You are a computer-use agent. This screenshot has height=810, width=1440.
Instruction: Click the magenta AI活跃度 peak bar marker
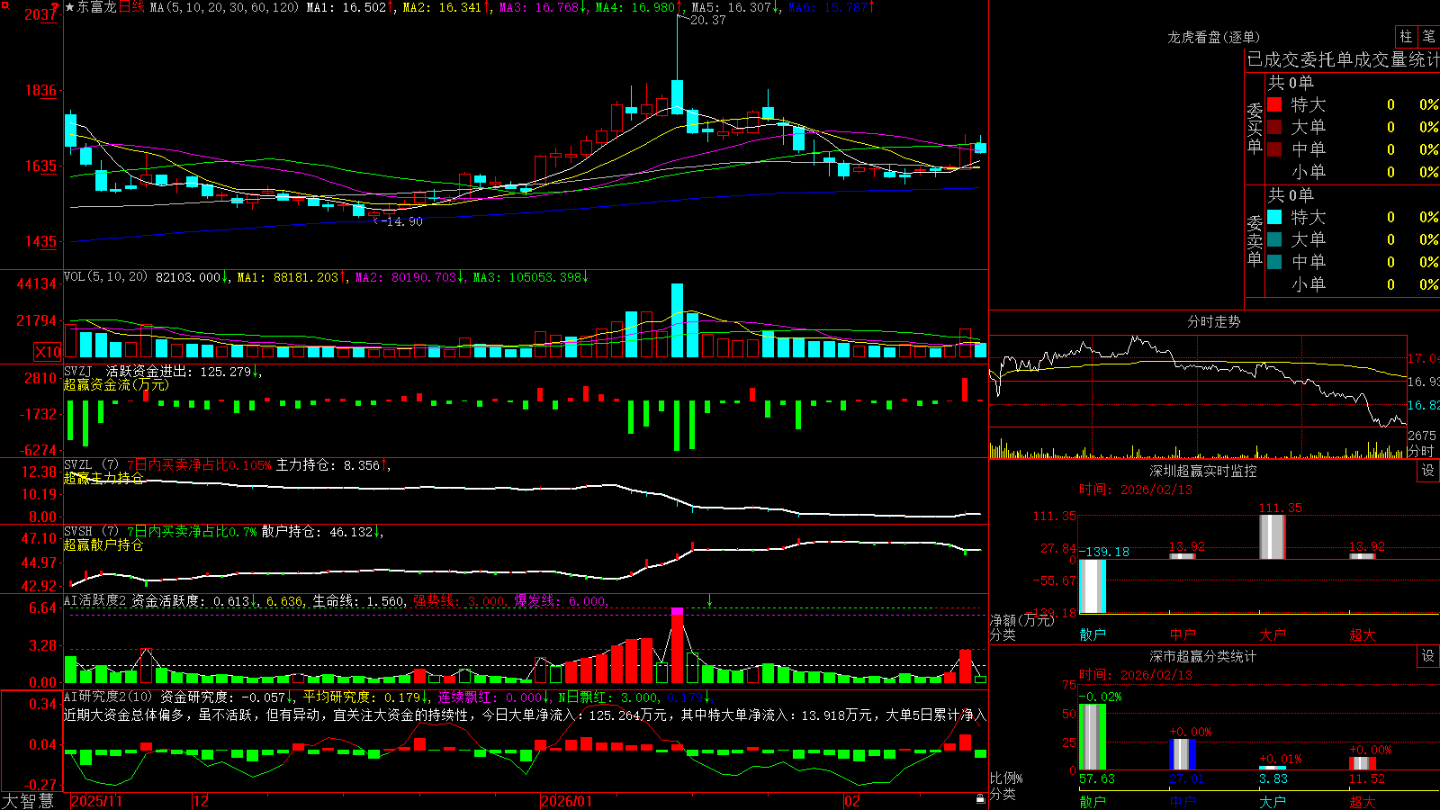(x=677, y=612)
